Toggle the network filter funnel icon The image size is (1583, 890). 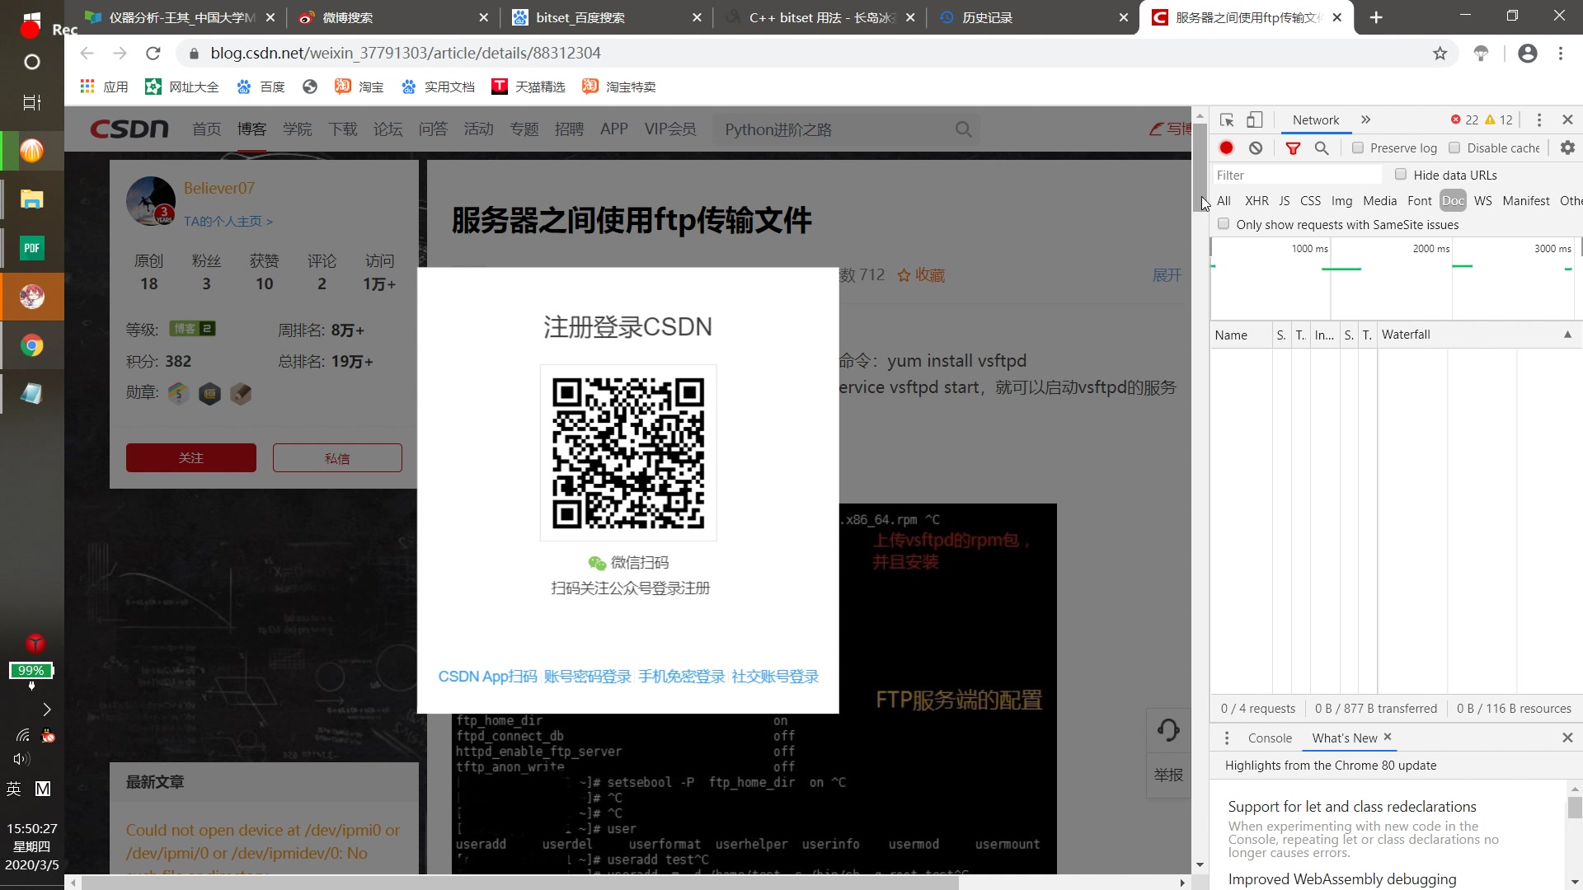click(1293, 148)
